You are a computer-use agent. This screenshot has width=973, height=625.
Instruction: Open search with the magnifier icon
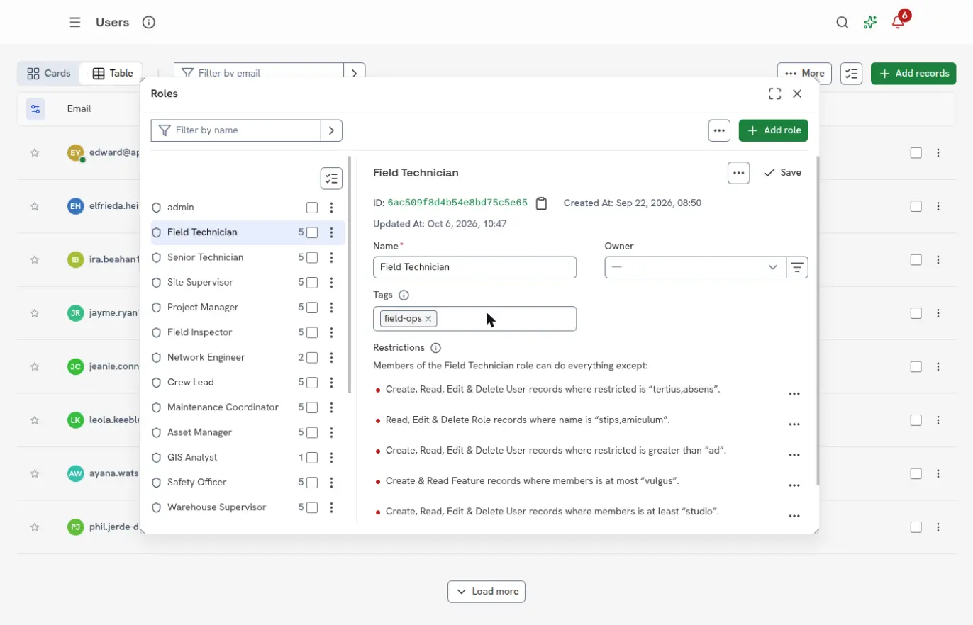coord(842,22)
